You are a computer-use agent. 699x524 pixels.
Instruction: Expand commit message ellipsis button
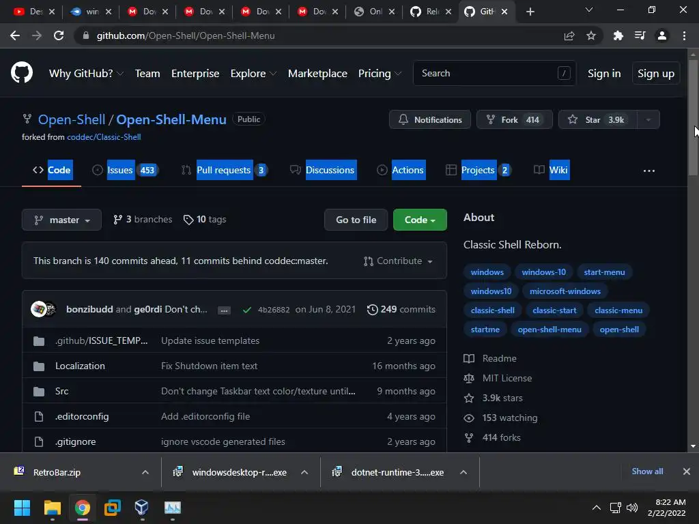point(224,310)
